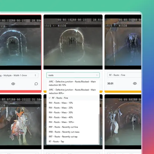This screenshot has height=154, width=154.
Task: Open the Multiple - Width 1-3mm dropdown
Action: [19, 75]
